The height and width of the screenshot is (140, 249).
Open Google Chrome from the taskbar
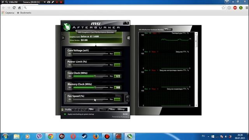click(x=51, y=136)
